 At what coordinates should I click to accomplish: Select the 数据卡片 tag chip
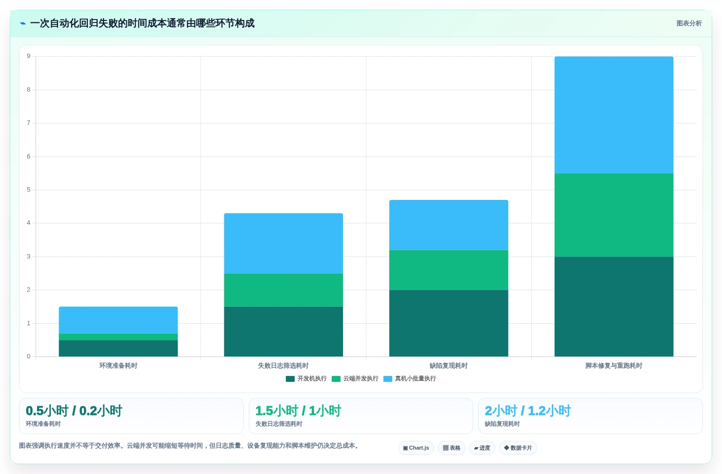(x=518, y=448)
